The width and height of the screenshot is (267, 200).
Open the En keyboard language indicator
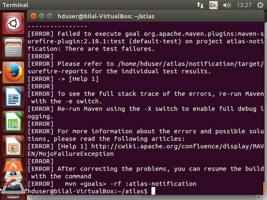coord(213,5)
